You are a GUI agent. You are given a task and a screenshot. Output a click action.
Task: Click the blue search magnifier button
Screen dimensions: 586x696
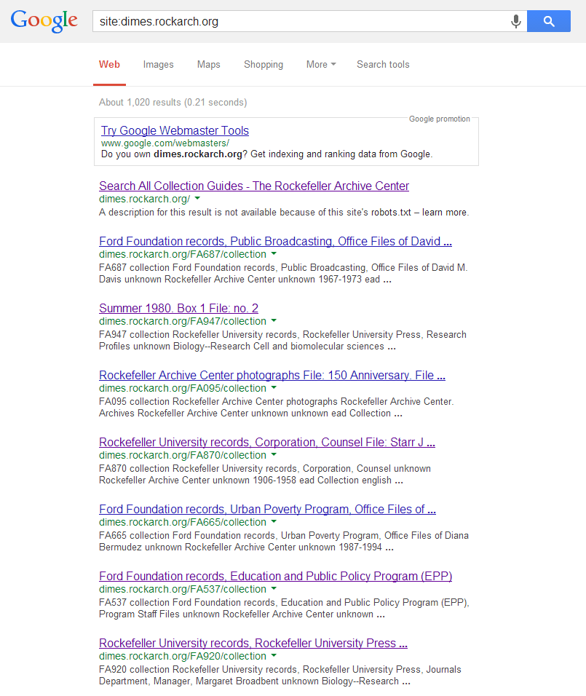549,21
